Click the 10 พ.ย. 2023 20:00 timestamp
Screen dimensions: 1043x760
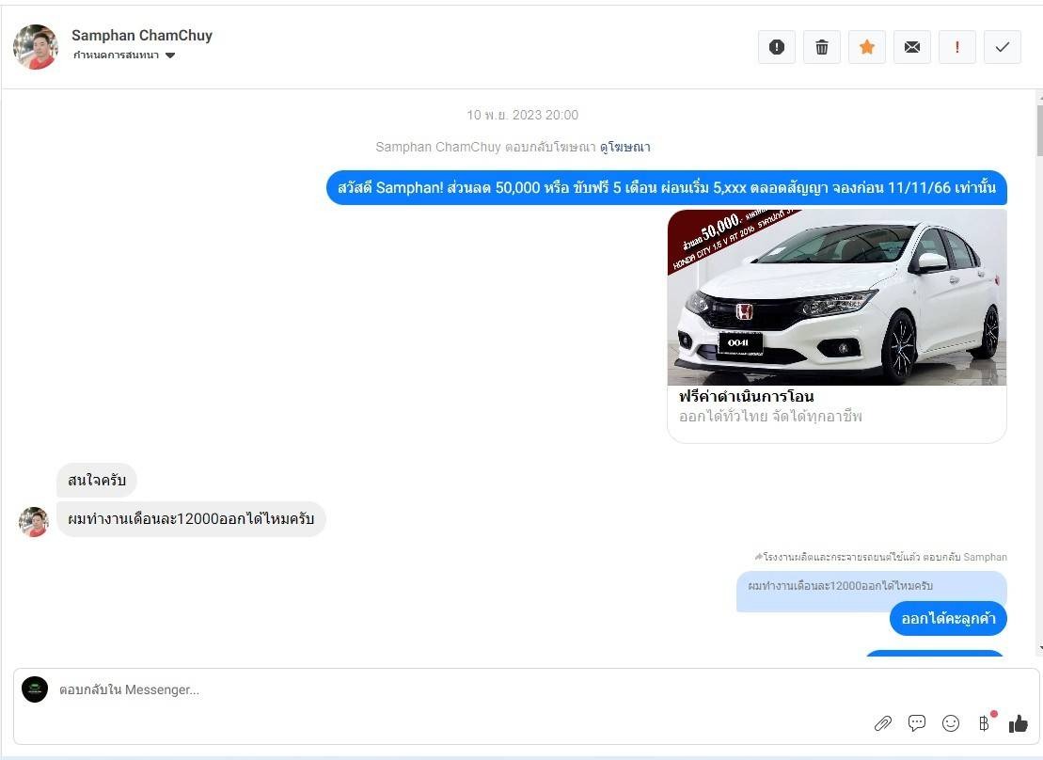pyautogui.click(x=522, y=115)
